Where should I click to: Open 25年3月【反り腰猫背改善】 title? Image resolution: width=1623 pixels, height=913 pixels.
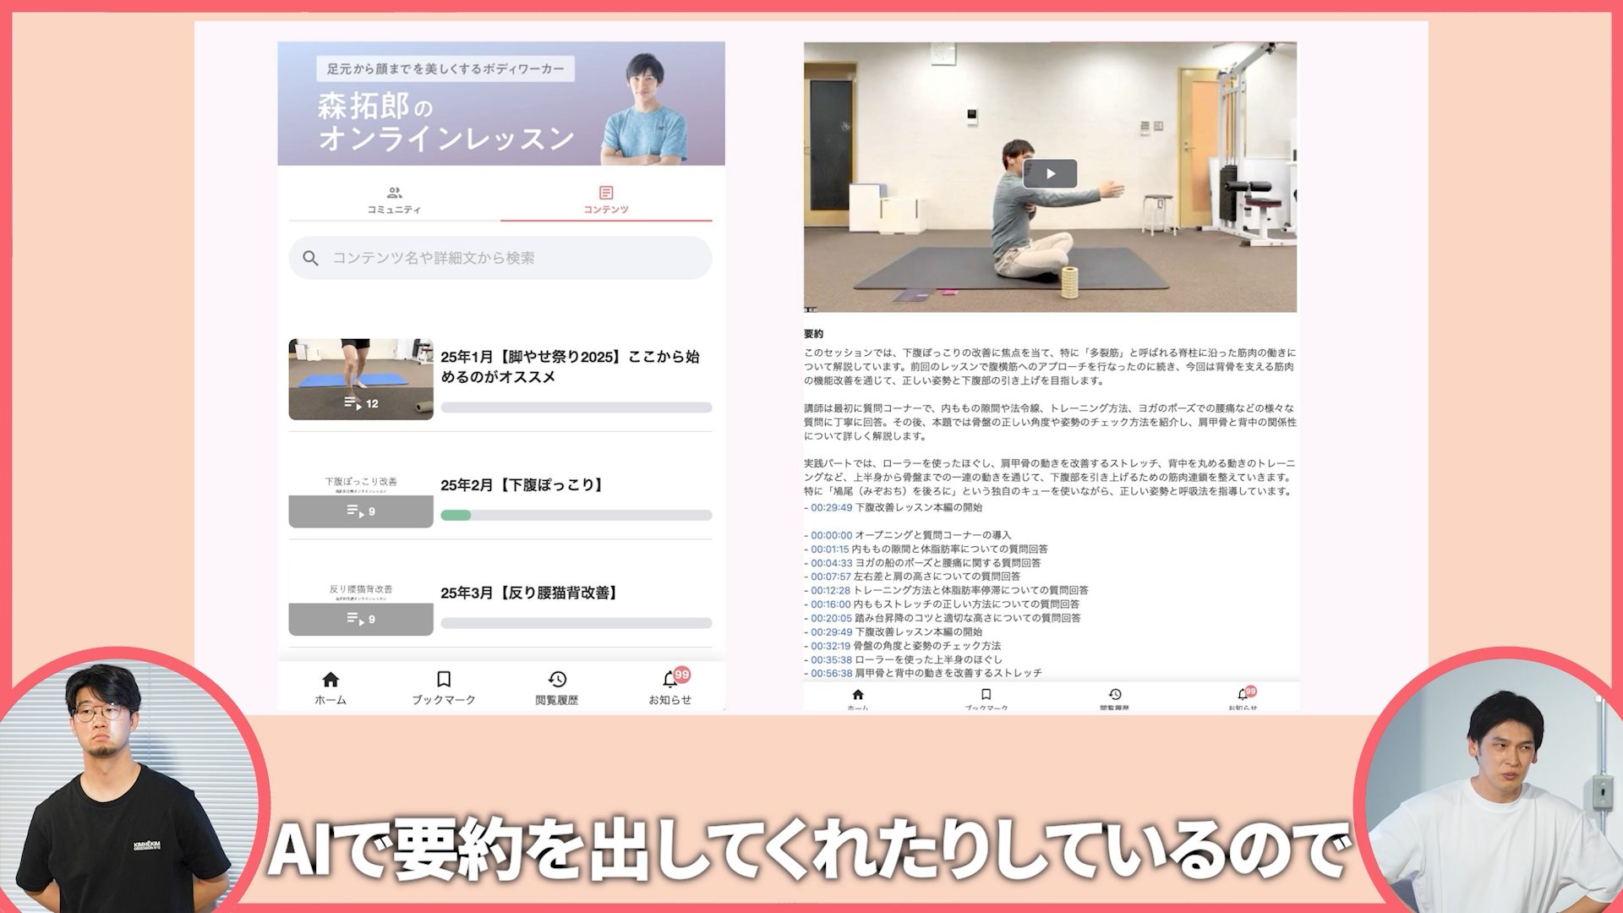tap(530, 593)
